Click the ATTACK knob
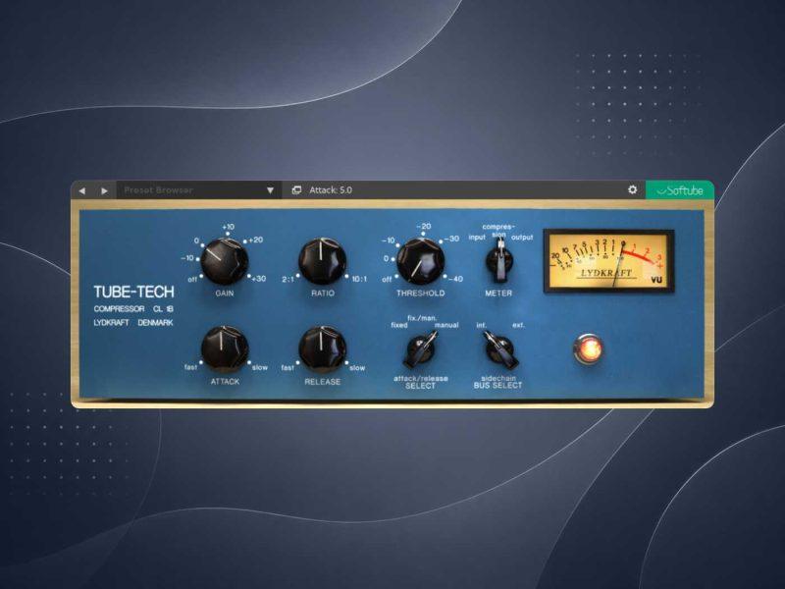This screenshot has width=785, height=589. click(x=225, y=349)
